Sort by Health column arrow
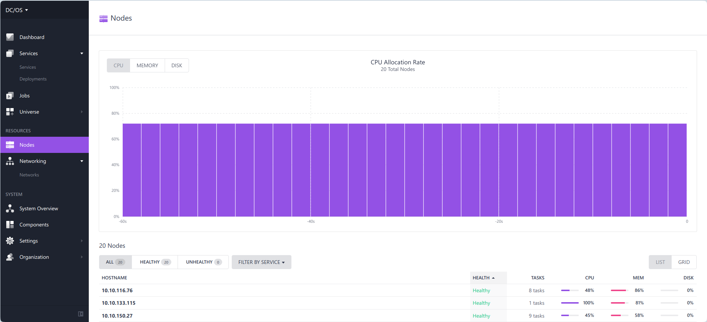 [x=493, y=278]
